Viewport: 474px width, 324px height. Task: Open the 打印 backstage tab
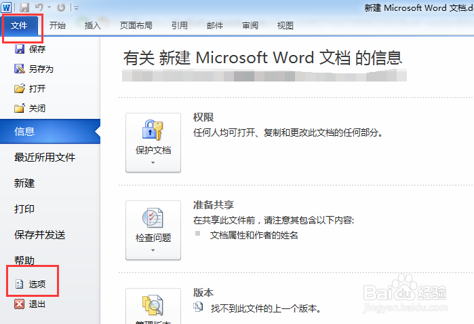point(24,209)
